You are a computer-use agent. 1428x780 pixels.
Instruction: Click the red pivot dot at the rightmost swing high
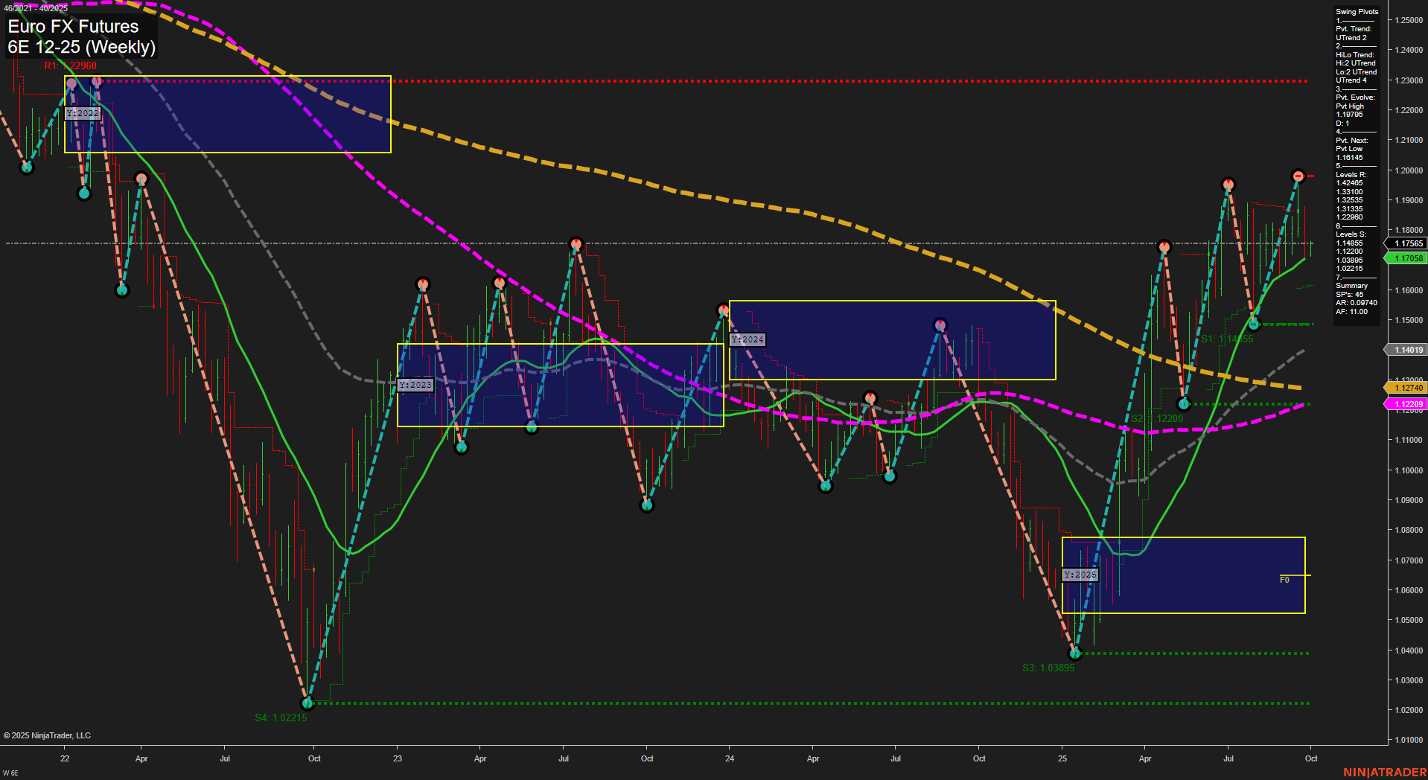tap(1297, 176)
